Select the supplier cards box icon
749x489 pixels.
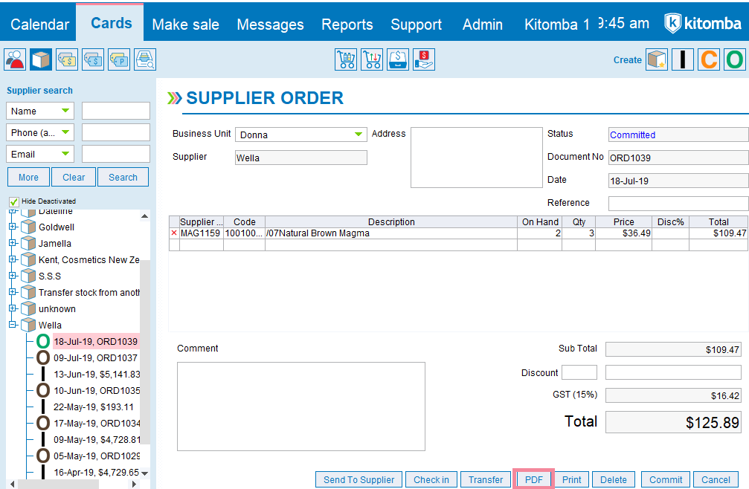[x=41, y=59]
